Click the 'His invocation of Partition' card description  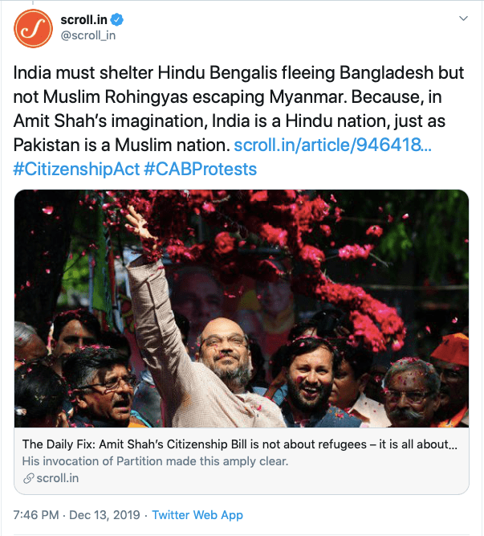click(154, 461)
